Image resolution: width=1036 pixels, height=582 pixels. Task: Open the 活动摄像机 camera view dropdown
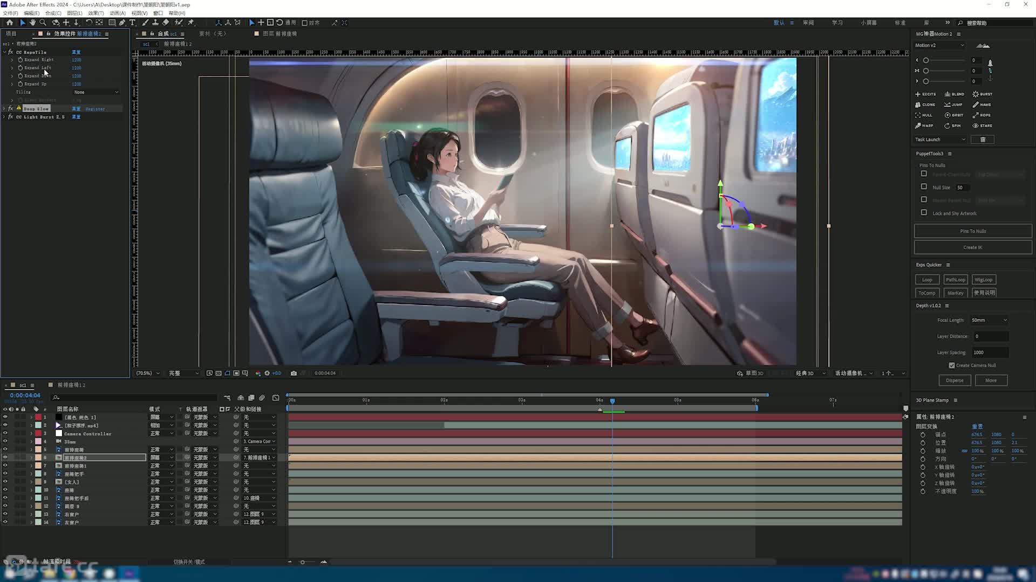(x=854, y=373)
